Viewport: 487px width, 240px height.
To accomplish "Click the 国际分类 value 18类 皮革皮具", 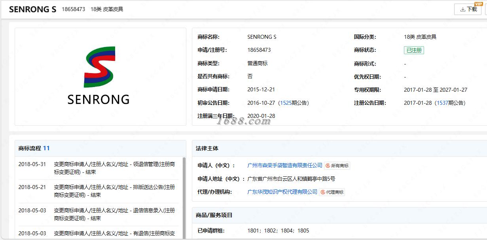I will tap(420, 37).
